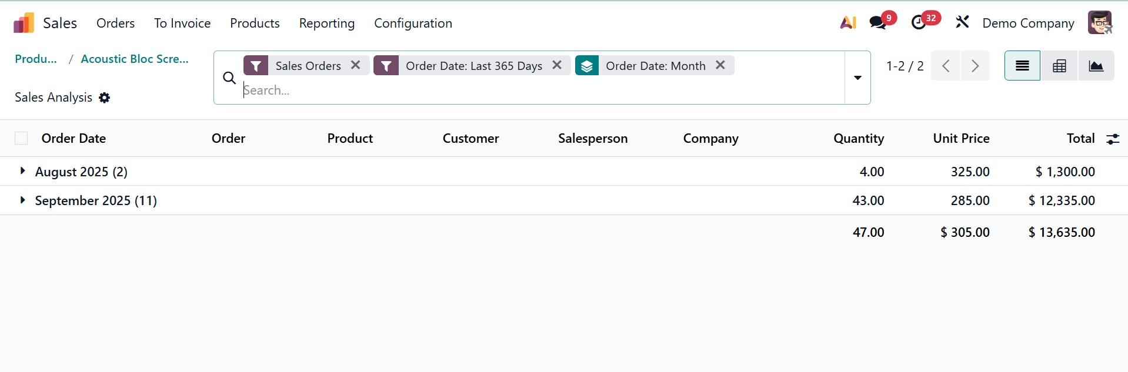Open the AI assistant icon
This screenshot has height=372, width=1128.
click(847, 23)
